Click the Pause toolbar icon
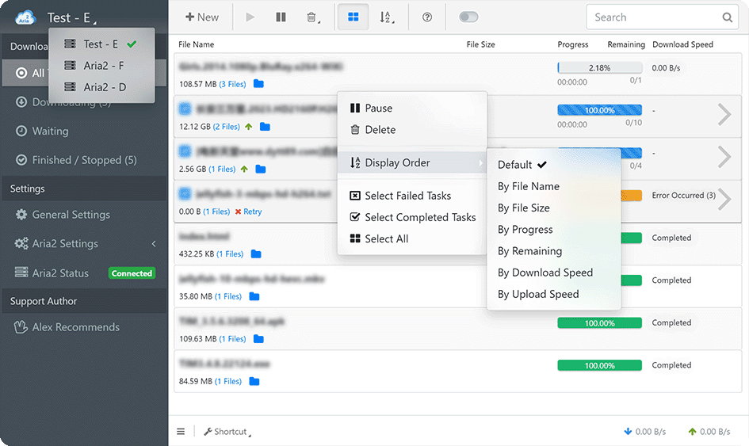The height and width of the screenshot is (446, 749). (281, 17)
